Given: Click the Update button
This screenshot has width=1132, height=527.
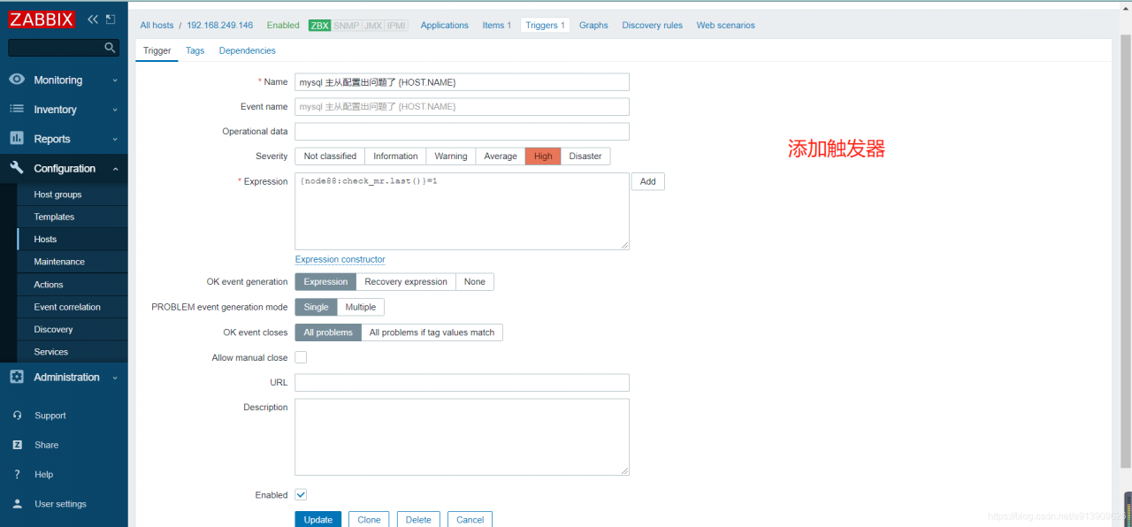Looking at the screenshot, I should tap(318, 519).
